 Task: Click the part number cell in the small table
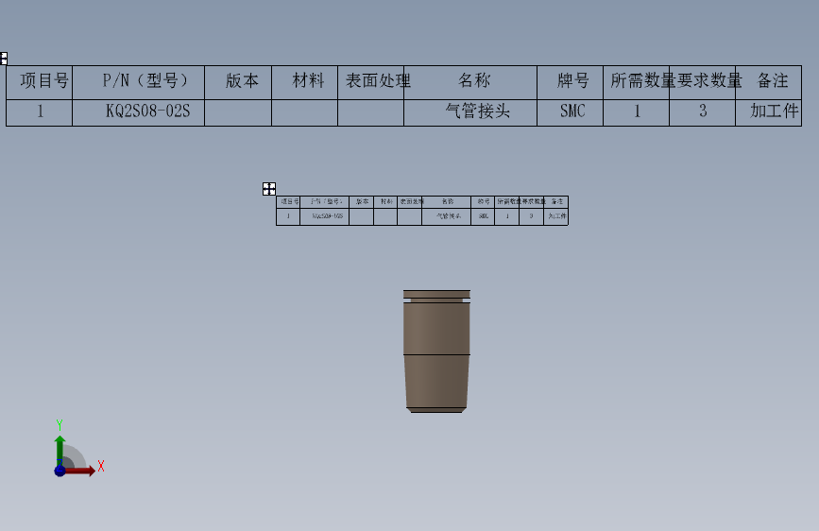coord(325,216)
